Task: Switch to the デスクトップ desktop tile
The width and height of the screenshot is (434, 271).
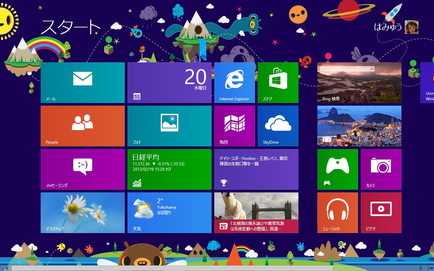Action: click(83, 213)
